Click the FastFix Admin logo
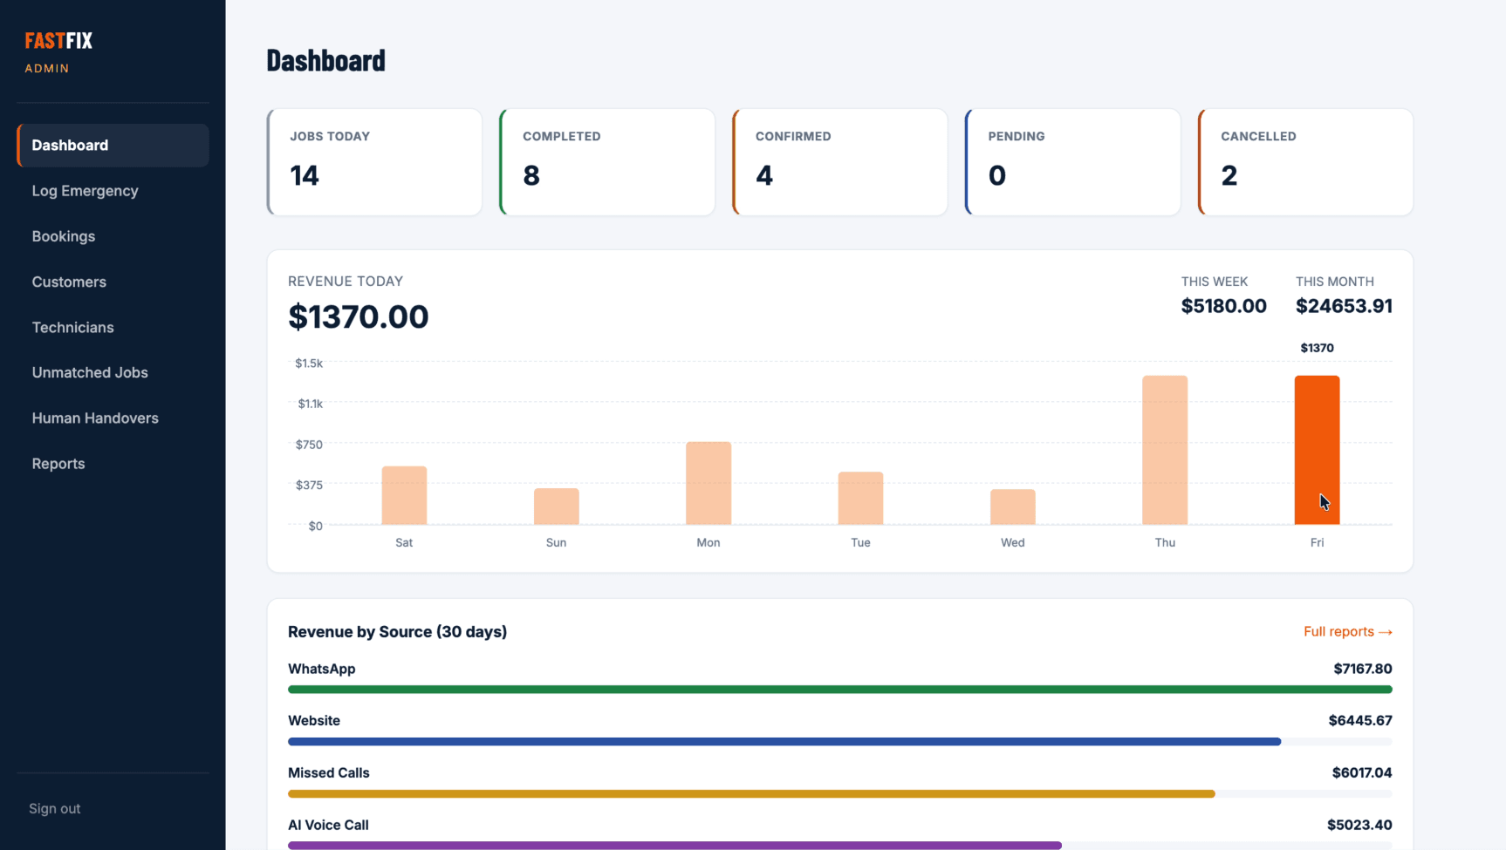 (58, 51)
